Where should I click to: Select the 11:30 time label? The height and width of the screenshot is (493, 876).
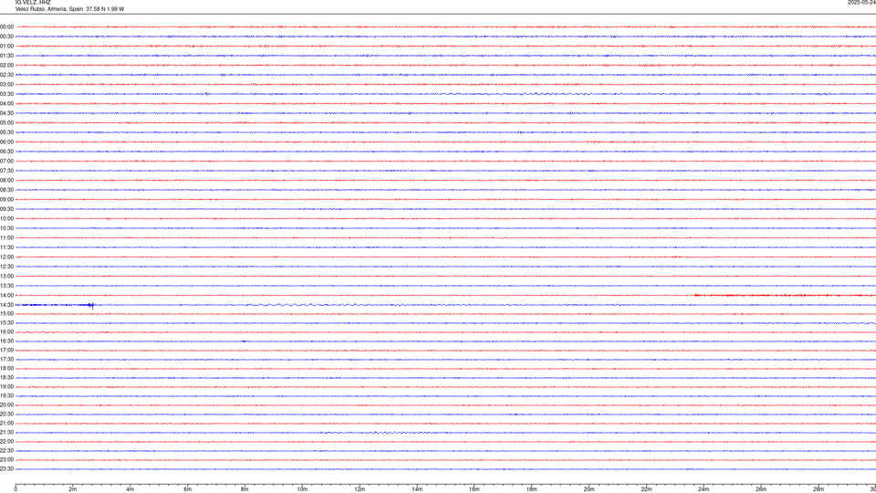tap(6, 247)
